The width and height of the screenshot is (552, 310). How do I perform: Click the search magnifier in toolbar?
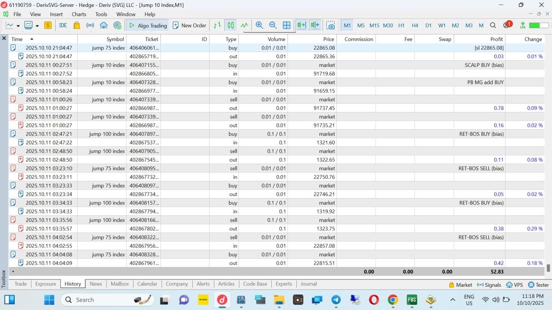coord(493,25)
